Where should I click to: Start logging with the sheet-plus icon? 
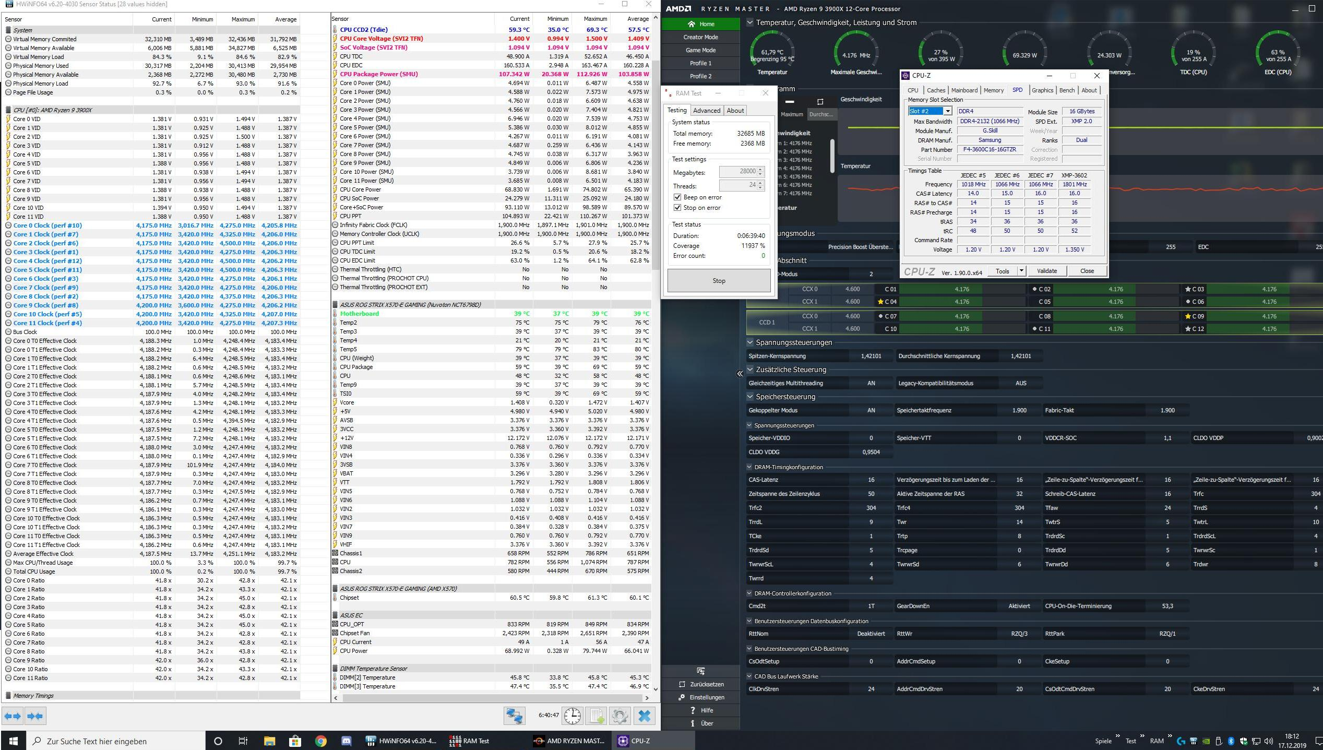597,716
